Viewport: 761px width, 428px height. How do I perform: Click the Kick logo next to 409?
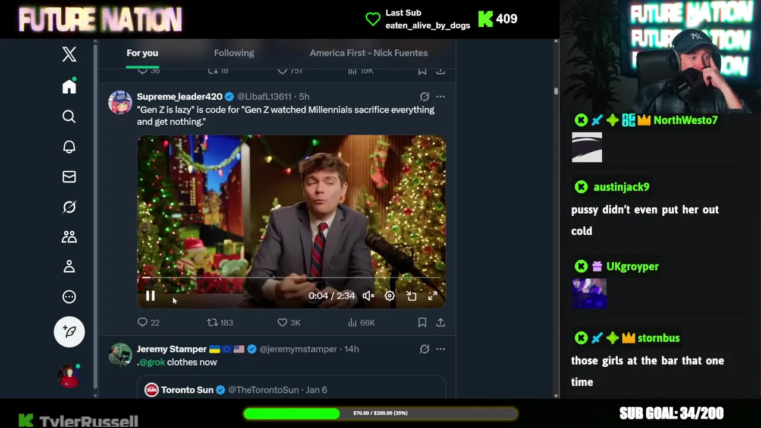point(486,19)
